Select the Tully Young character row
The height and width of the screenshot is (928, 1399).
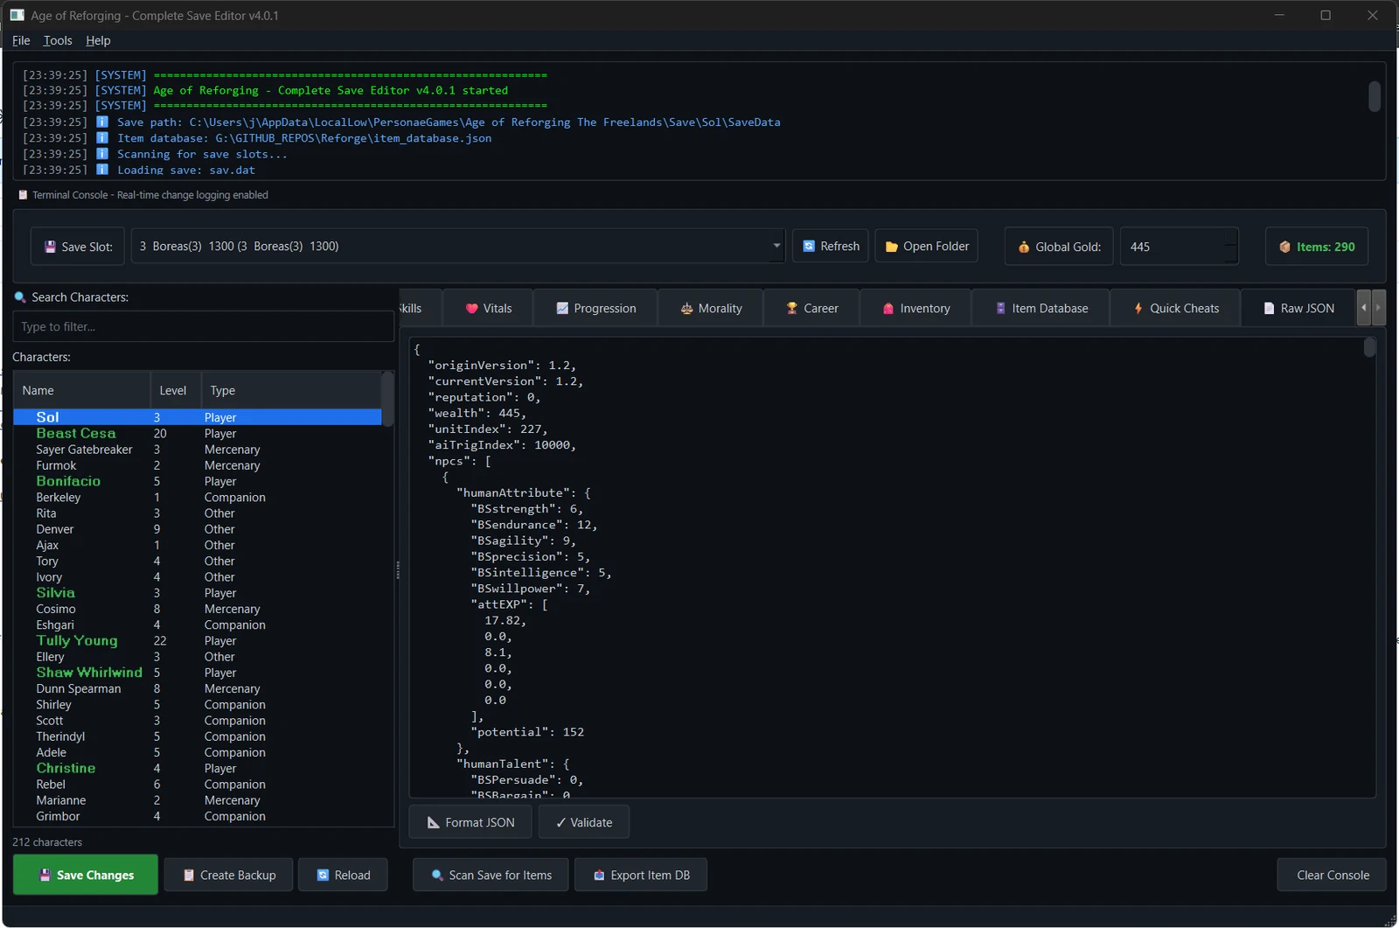[x=198, y=640]
